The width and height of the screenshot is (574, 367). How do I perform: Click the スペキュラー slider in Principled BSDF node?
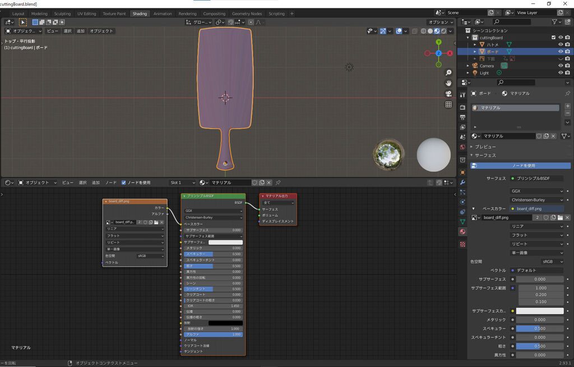[x=213, y=254]
